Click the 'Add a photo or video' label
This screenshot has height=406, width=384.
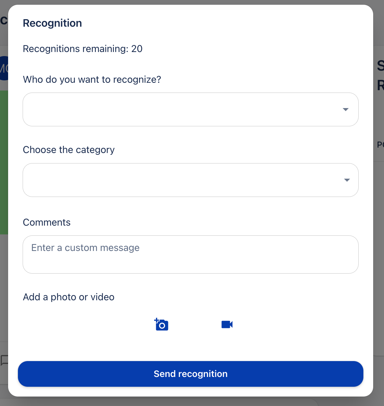pyautogui.click(x=69, y=297)
